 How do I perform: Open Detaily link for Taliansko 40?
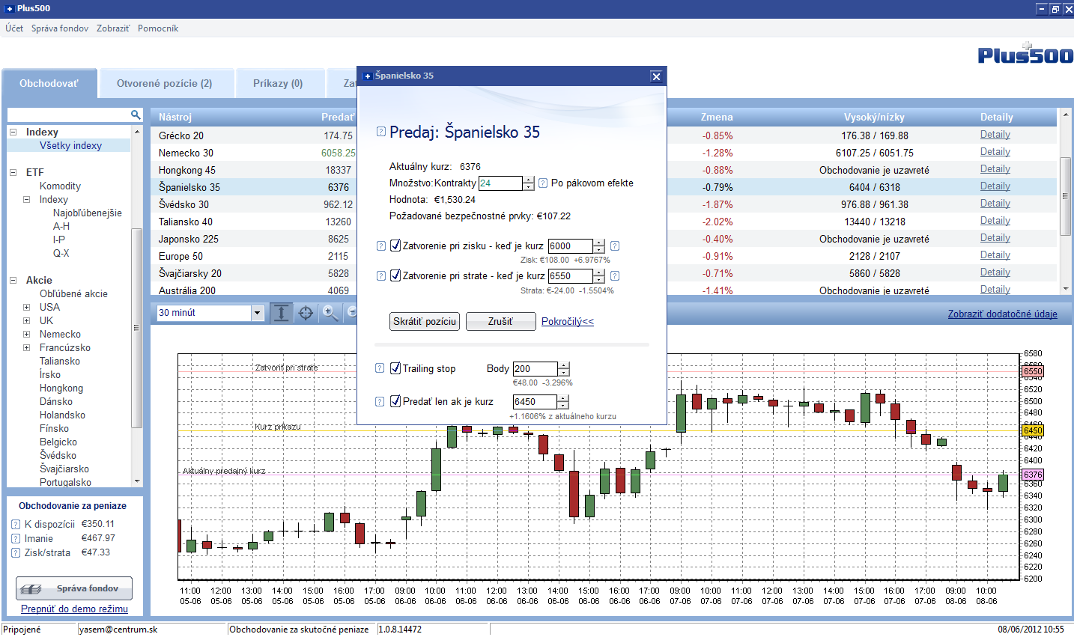tap(995, 221)
